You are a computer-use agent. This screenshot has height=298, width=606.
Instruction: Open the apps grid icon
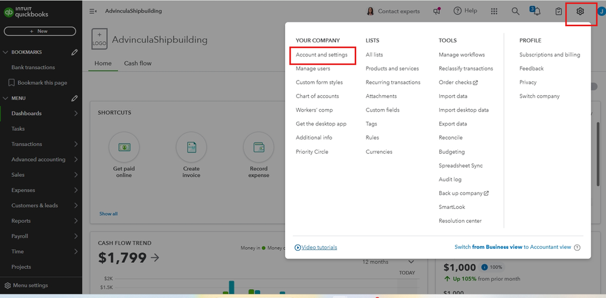[x=494, y=11]
